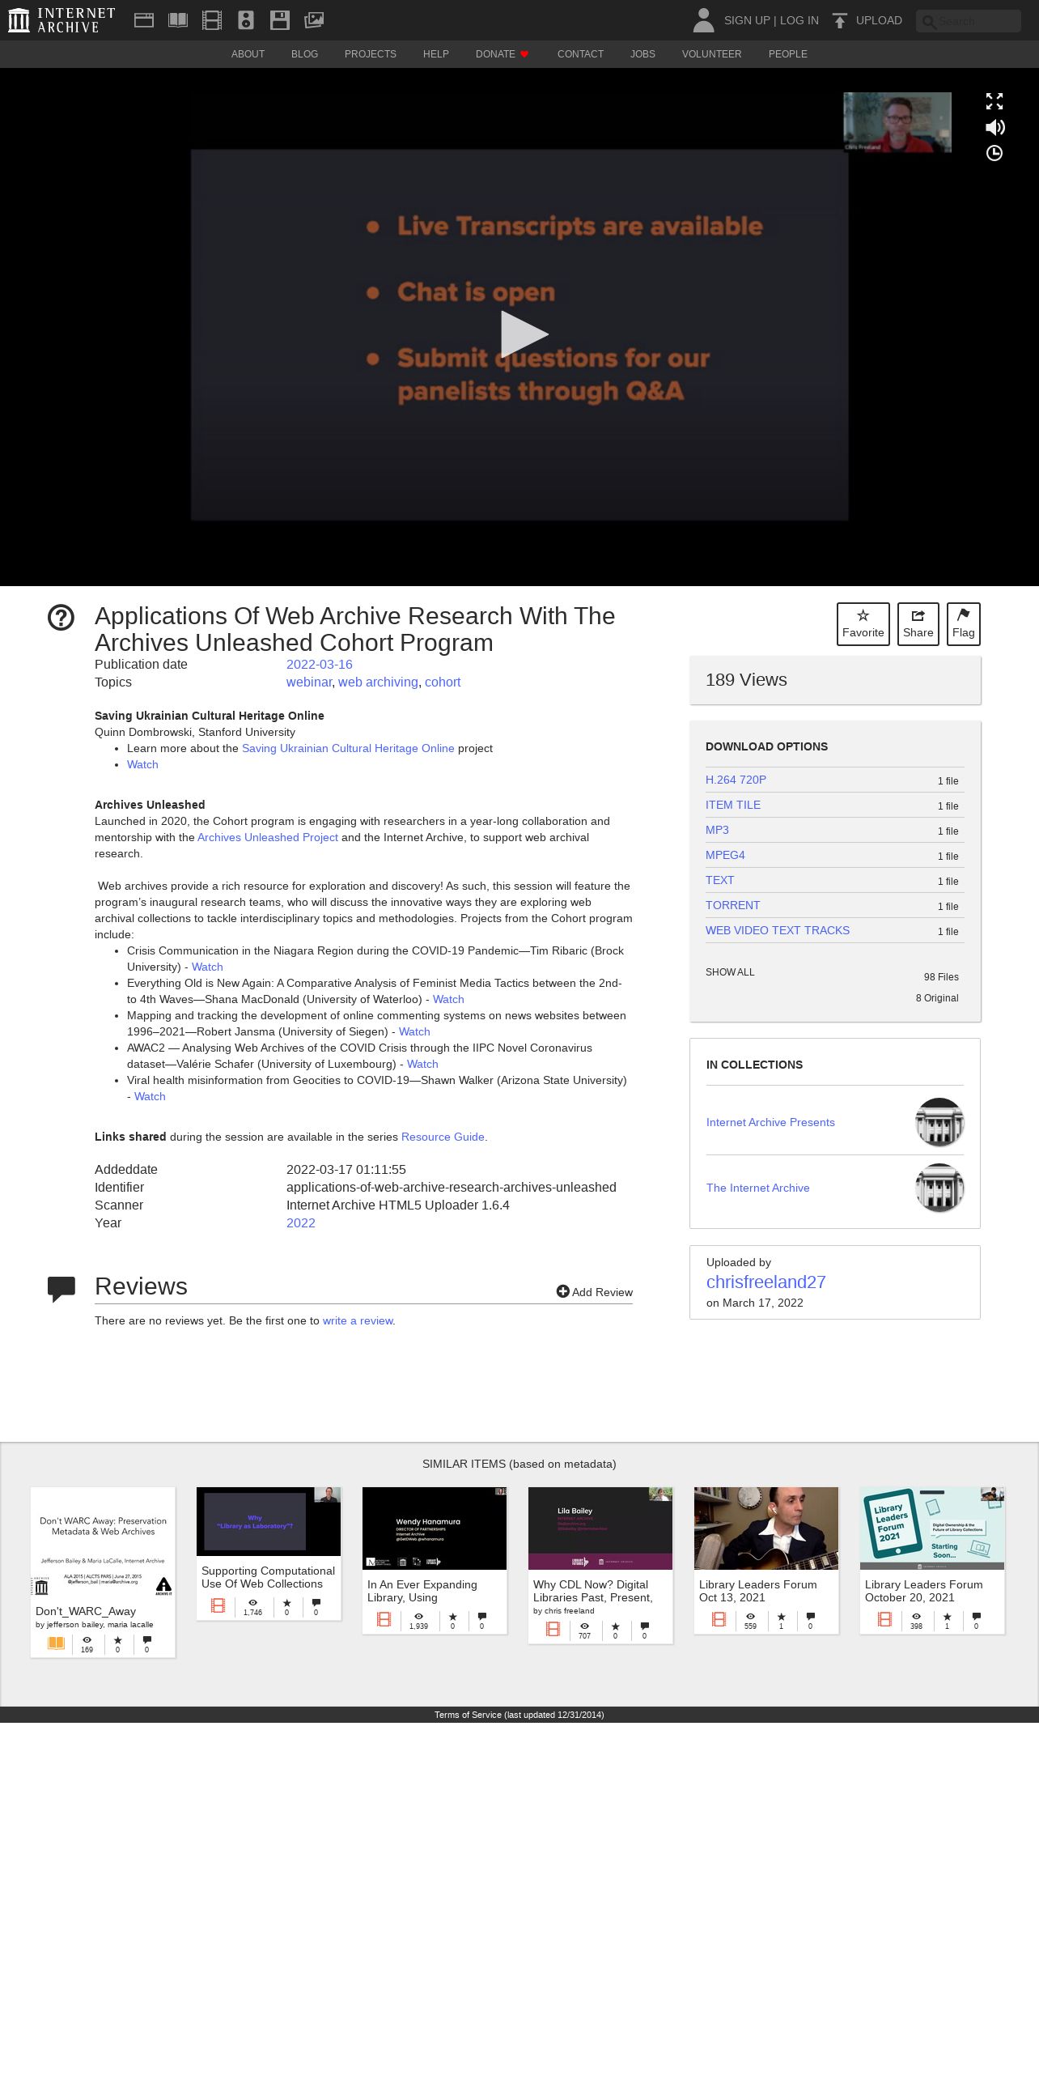Flag this item
1039x2079 pixels.
pyautogui.click(x=964, y=624)
